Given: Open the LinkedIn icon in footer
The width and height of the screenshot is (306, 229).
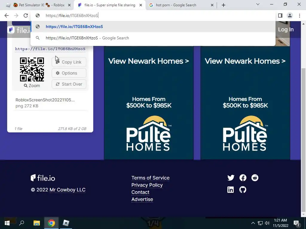Looking at the screenshot, I should tap(230, 190).
